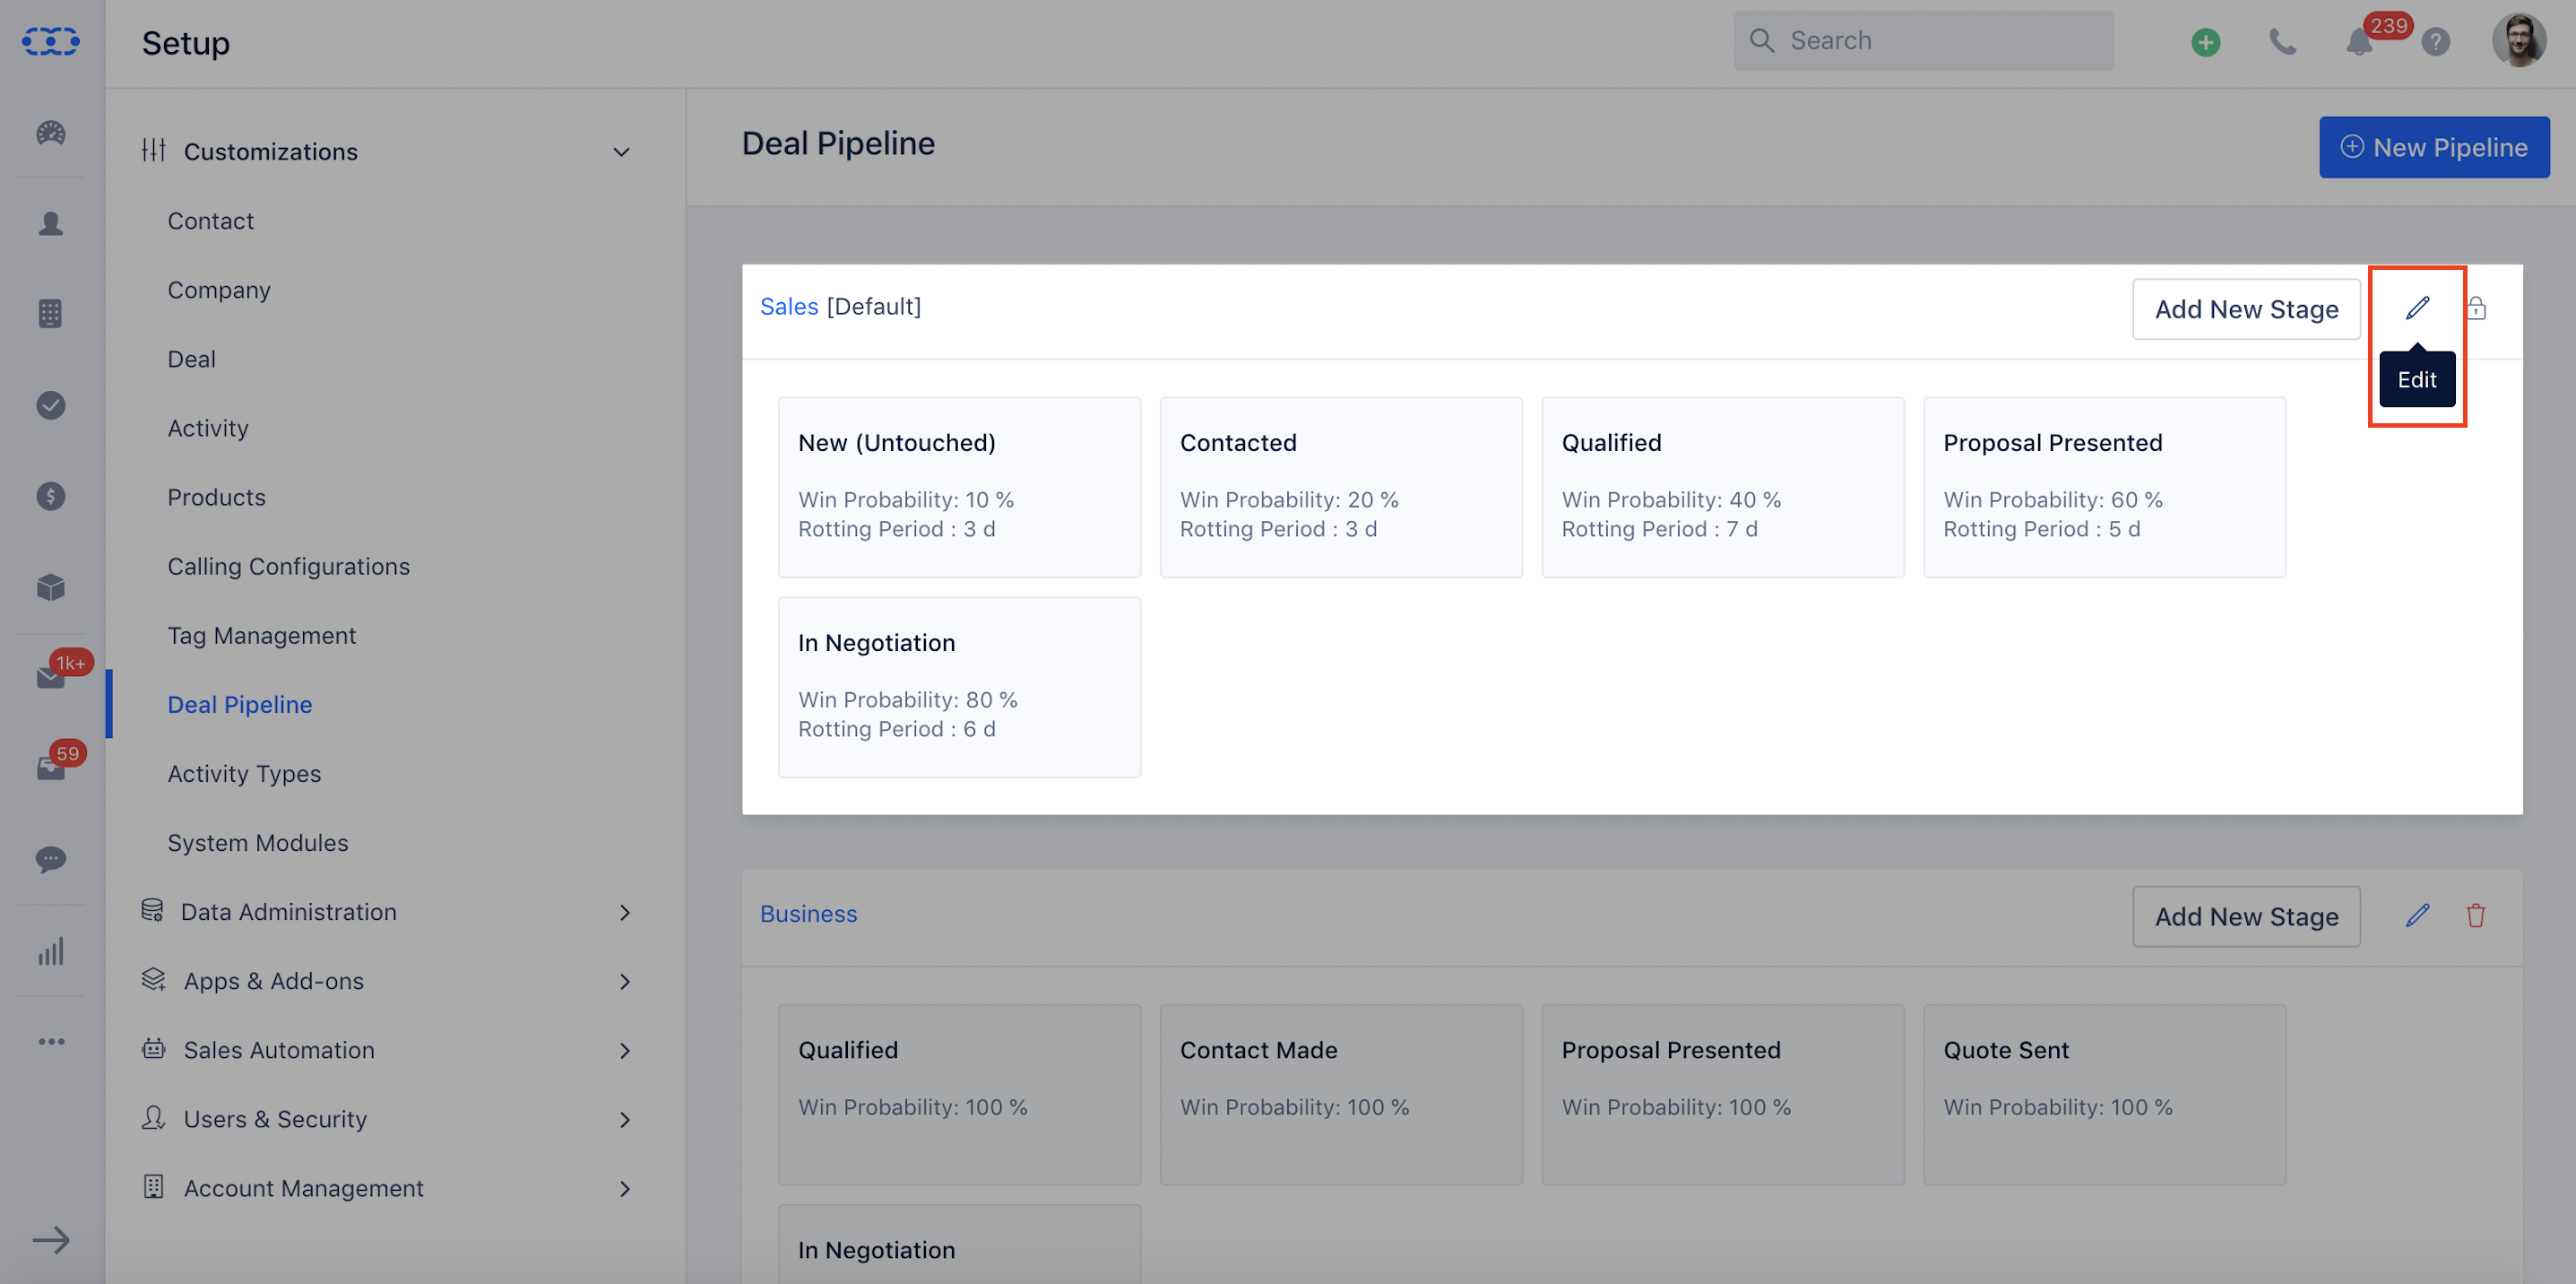Open the inbox icon with 59 badge
Image resolution: width=2576 pixels, height=1284 pixels.
pos(51,768)
